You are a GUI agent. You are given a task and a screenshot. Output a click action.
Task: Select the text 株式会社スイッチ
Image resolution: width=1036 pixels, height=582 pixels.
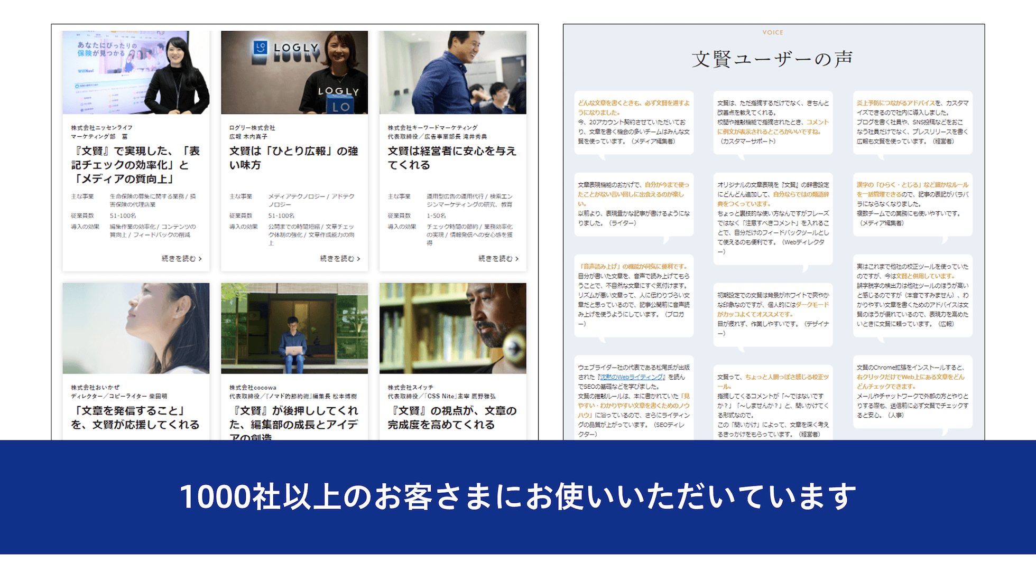410,388
